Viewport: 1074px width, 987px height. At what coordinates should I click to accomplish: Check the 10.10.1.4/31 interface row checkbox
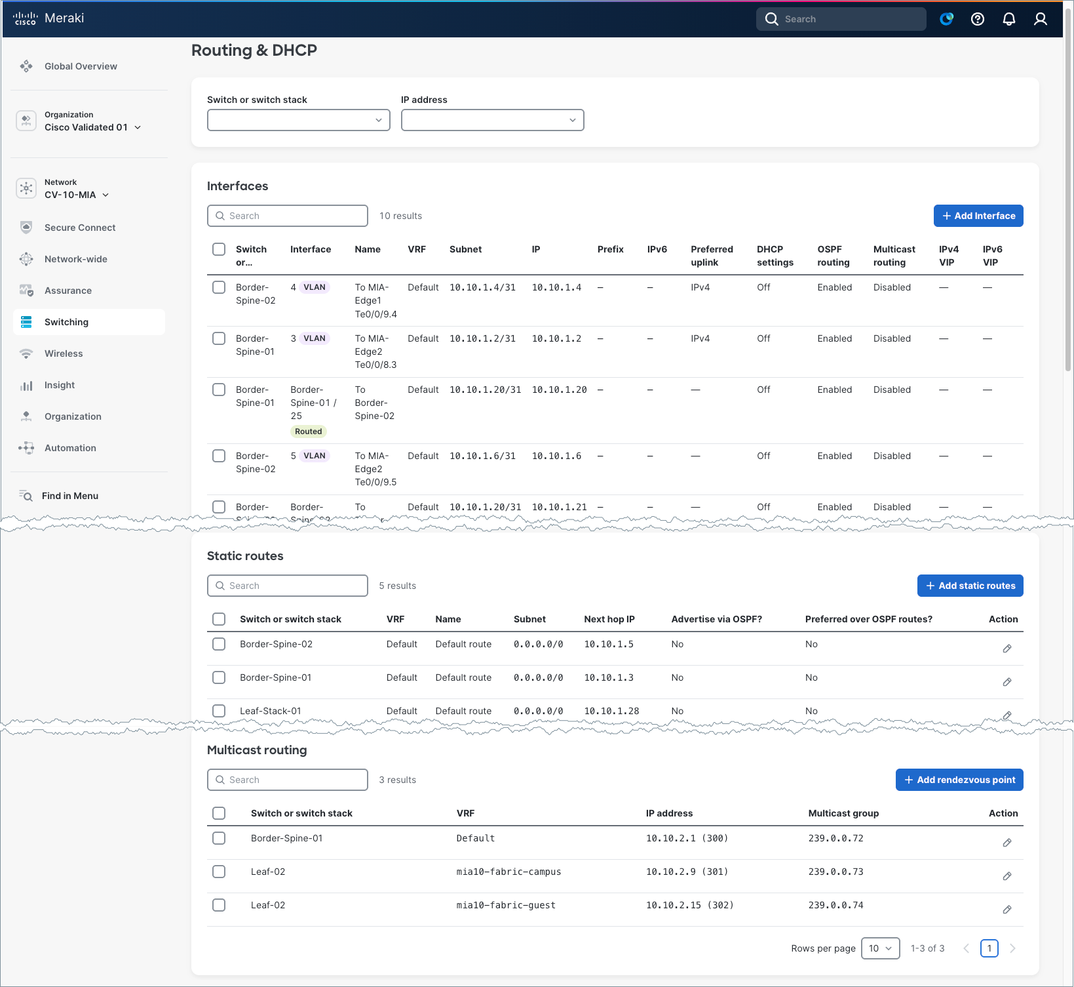[219, 287]
